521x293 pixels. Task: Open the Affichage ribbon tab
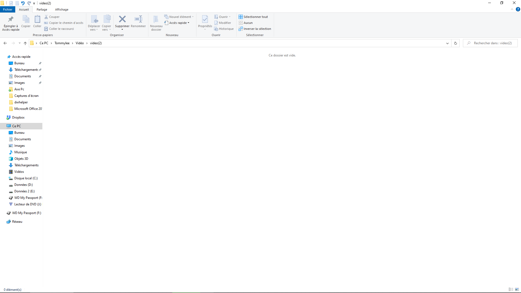click(62, 9)
